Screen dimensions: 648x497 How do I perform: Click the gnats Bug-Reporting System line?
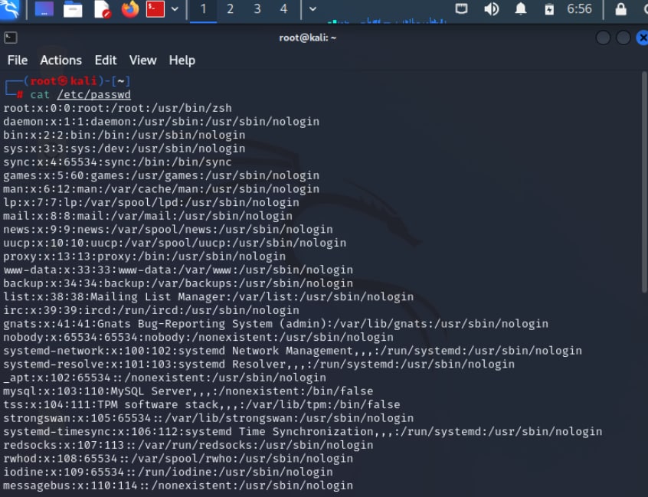click(x=276, y=323)
